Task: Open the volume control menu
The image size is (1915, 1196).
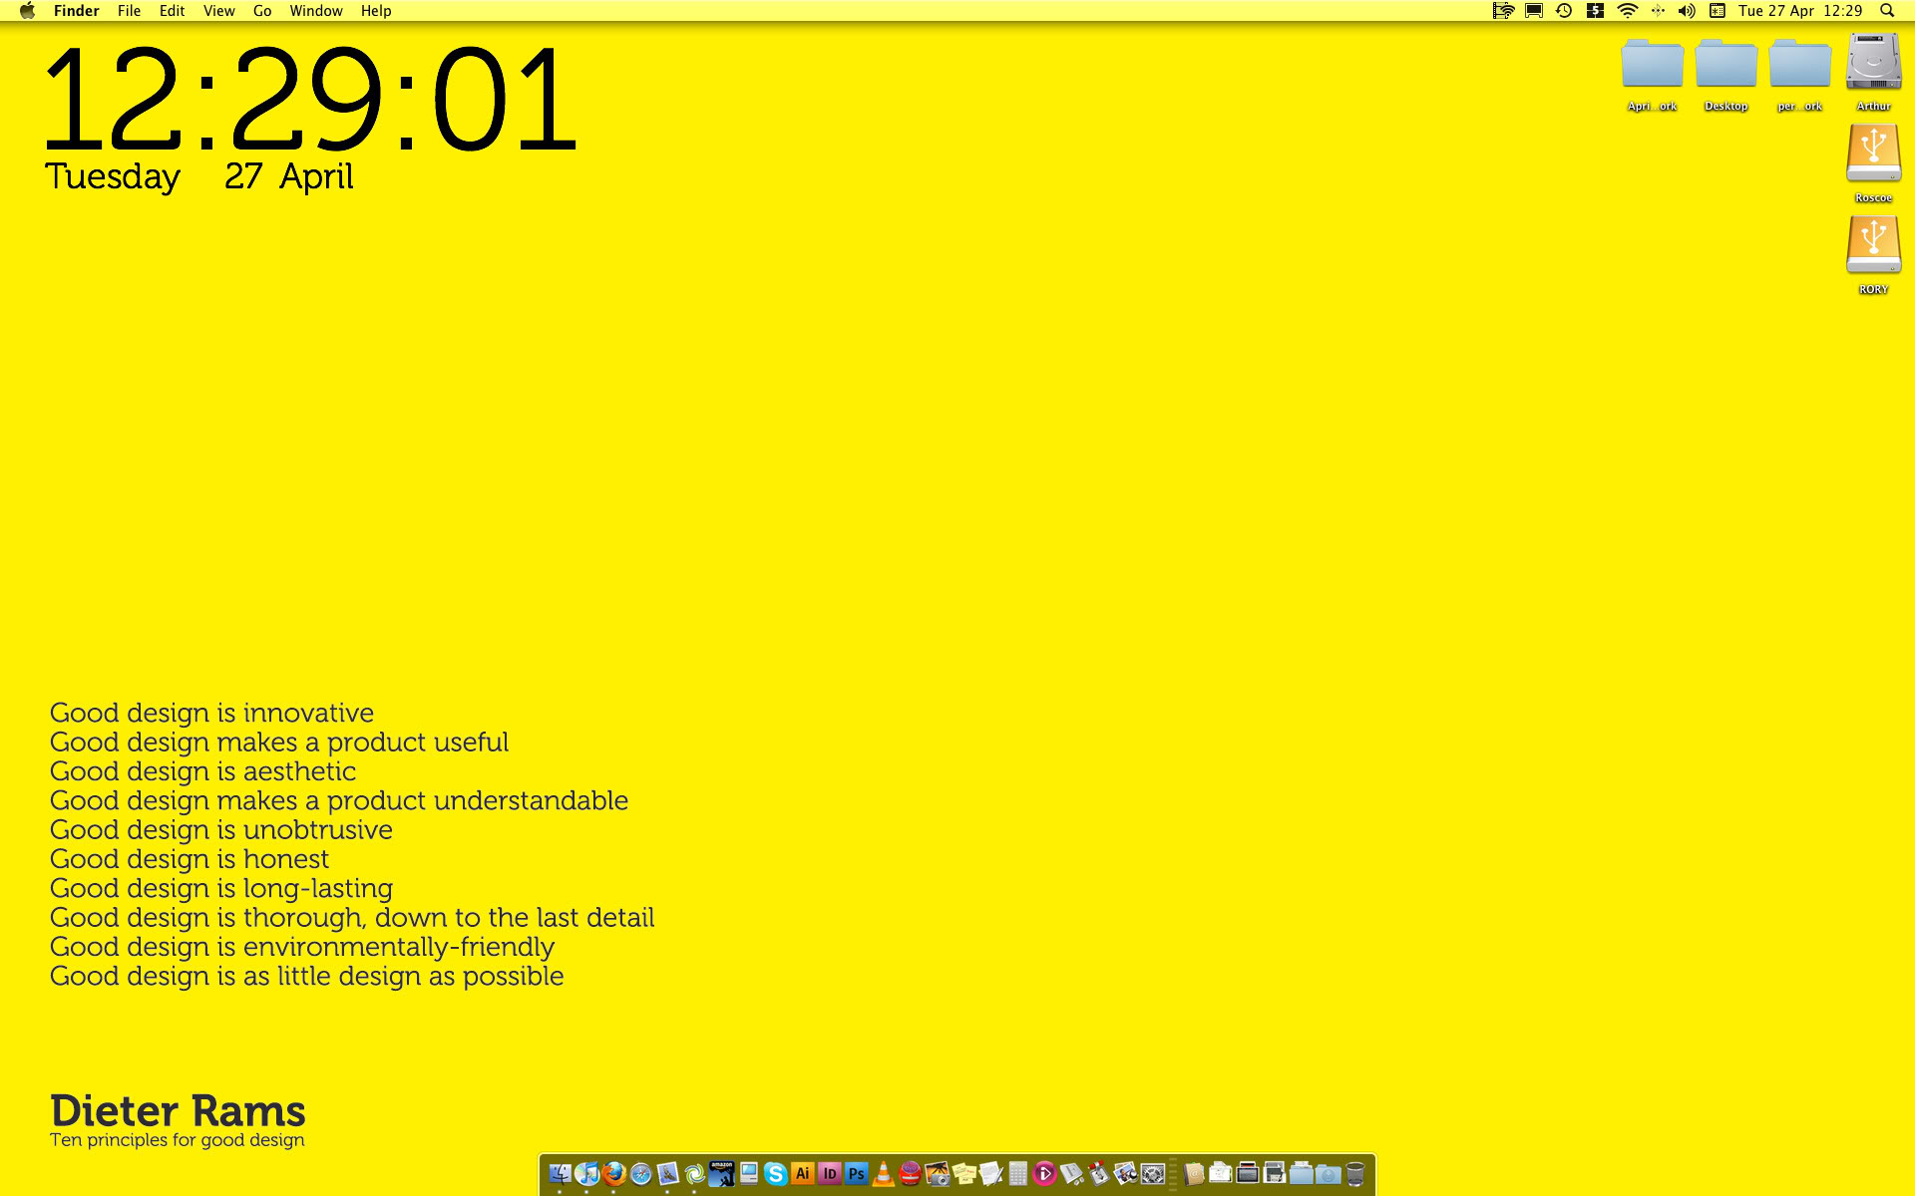Action: (1687, 11)
